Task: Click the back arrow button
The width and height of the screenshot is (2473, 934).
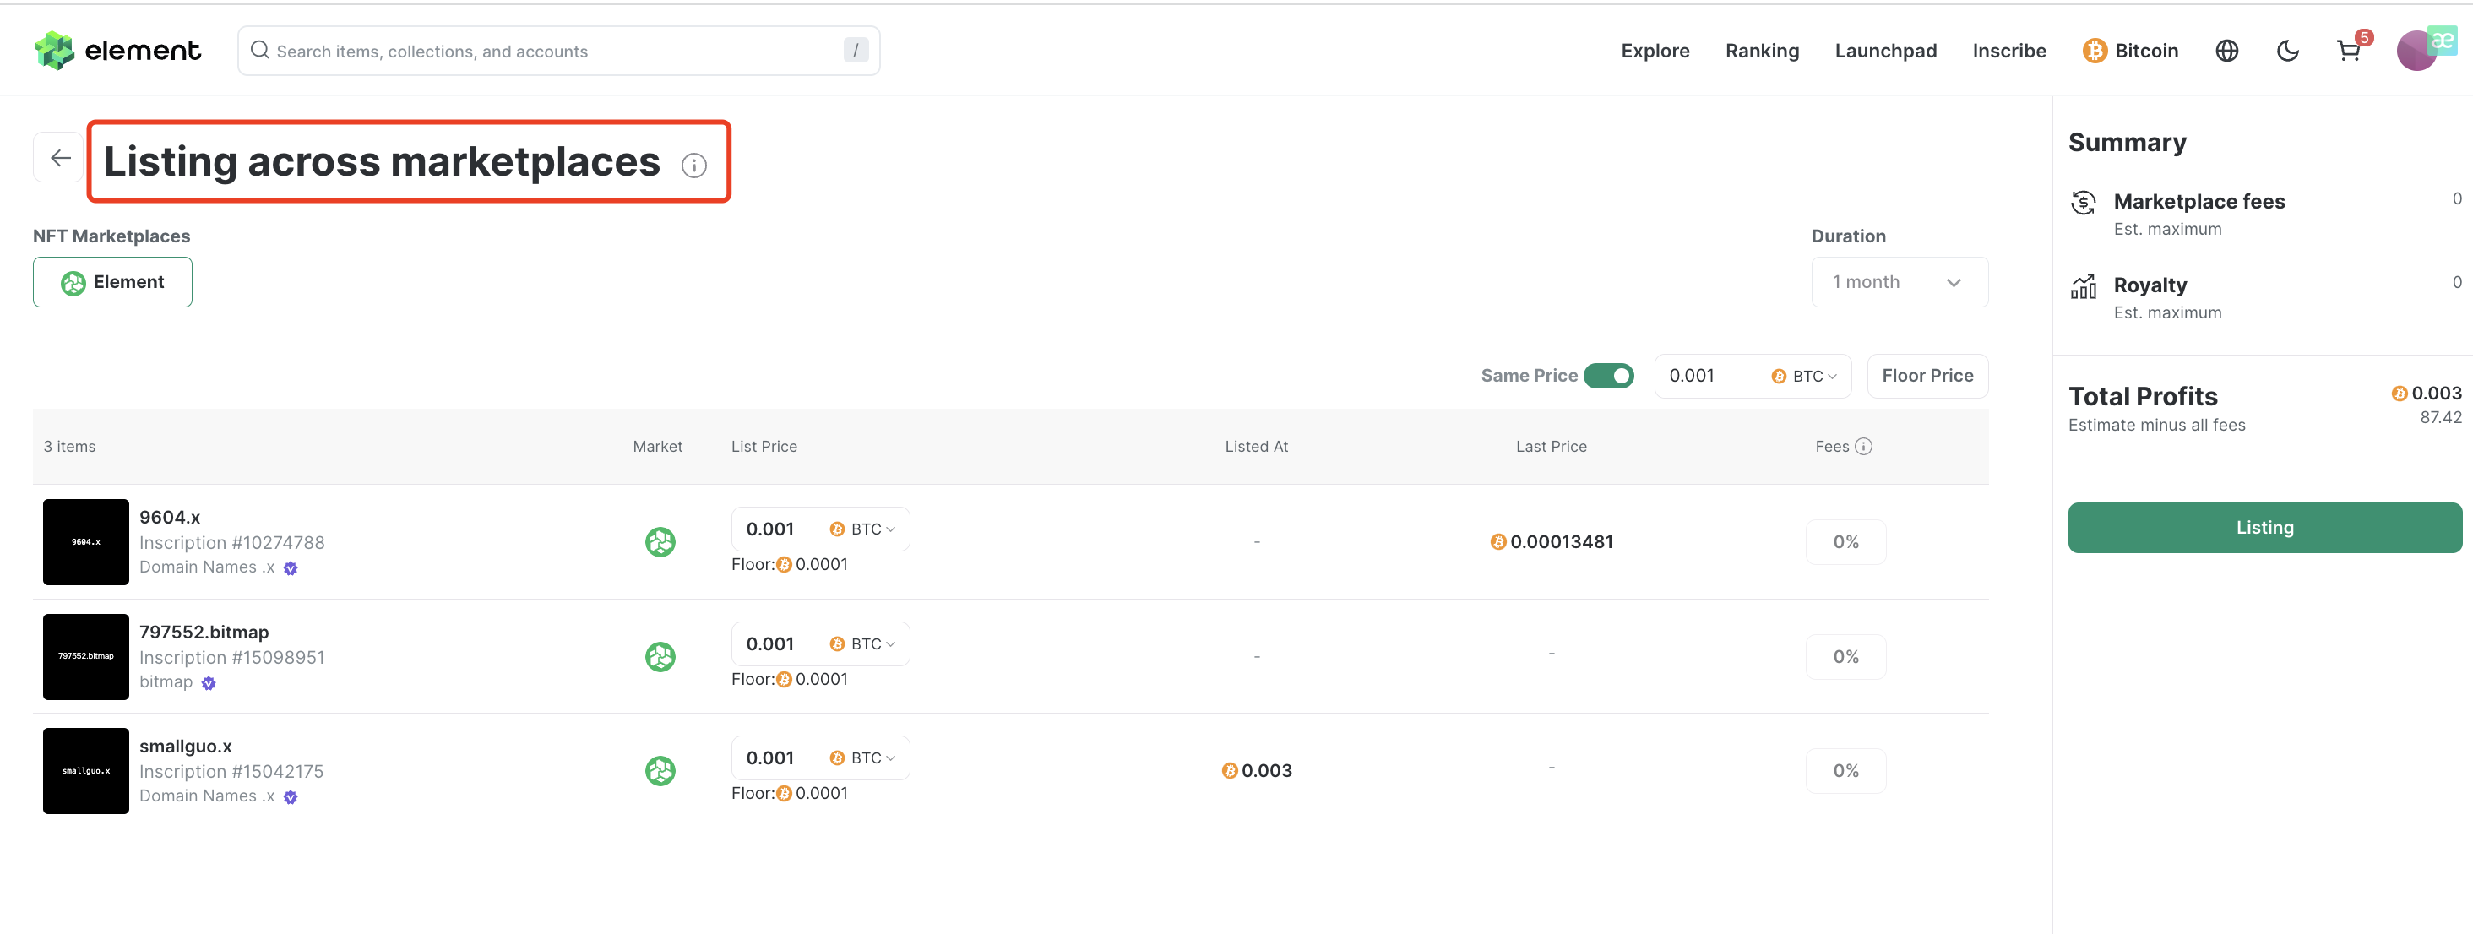Action: [x=59, y=157]
